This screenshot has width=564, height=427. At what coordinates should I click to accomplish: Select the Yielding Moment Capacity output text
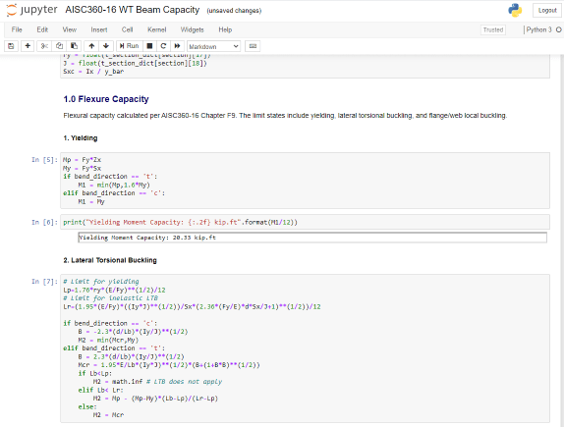point(147,238)
